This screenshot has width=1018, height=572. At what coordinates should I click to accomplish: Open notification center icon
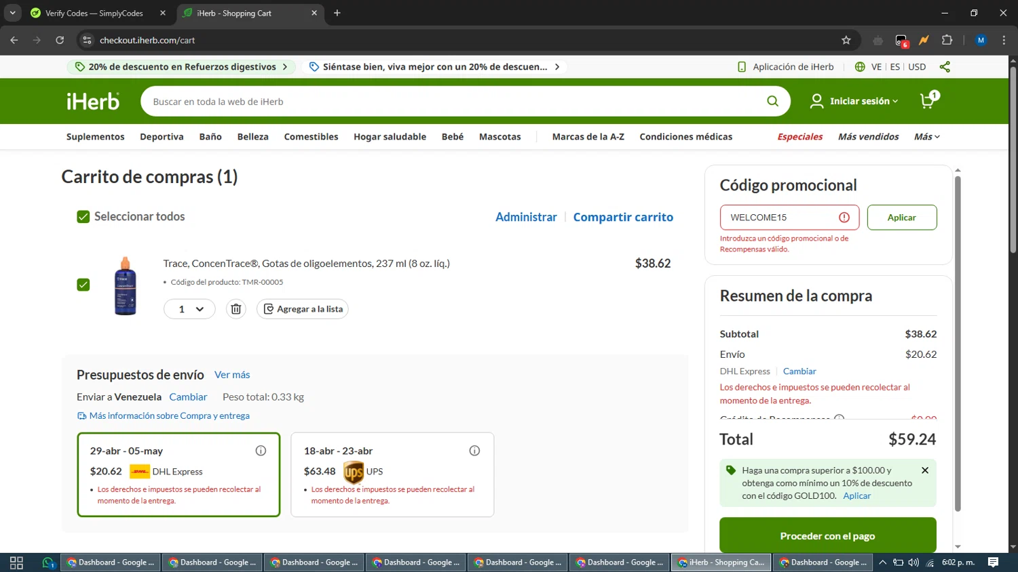(993, 563)
